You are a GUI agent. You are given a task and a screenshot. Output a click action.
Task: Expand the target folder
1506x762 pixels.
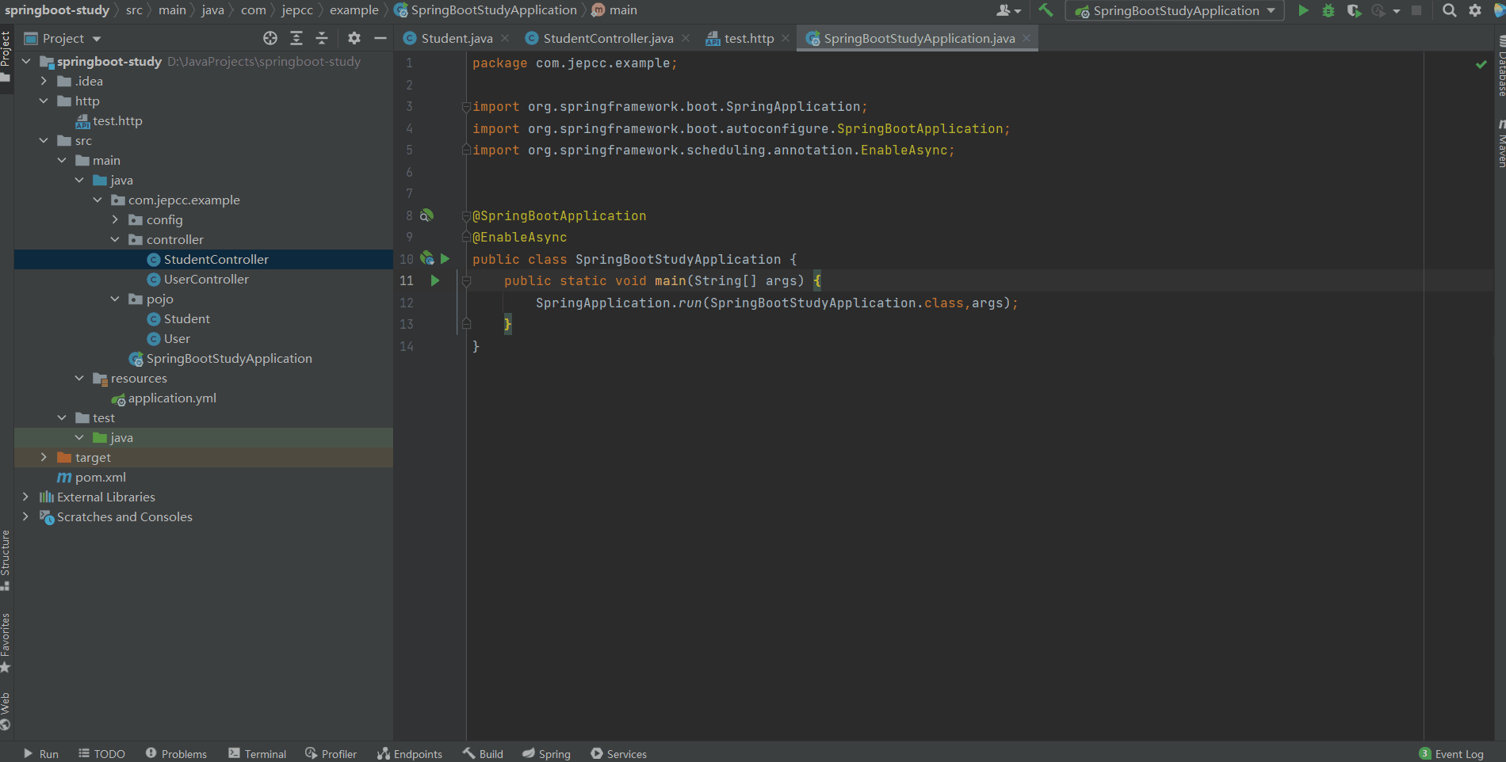[44, 457]
